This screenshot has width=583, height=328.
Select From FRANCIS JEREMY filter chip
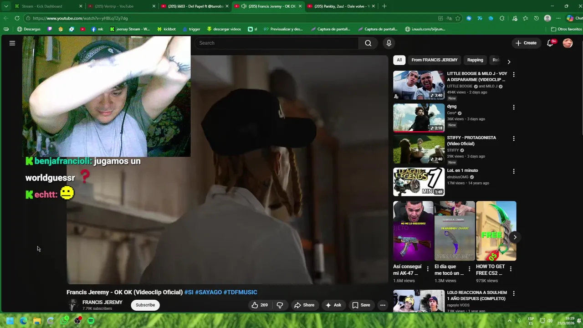(435, 60)
